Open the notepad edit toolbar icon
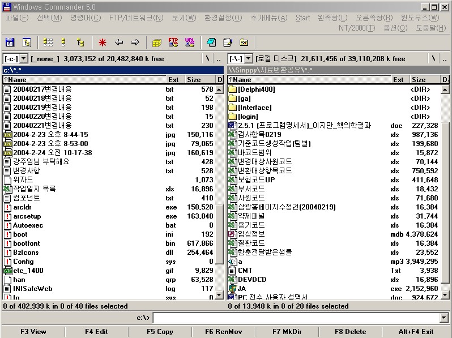 pyautogui.click(x=228, y=42)
